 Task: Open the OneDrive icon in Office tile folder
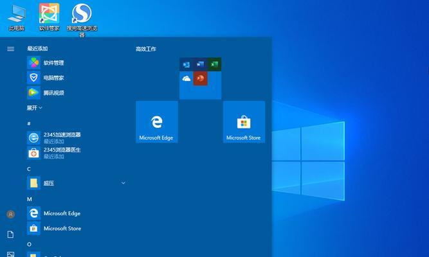(x=187, y=78)
